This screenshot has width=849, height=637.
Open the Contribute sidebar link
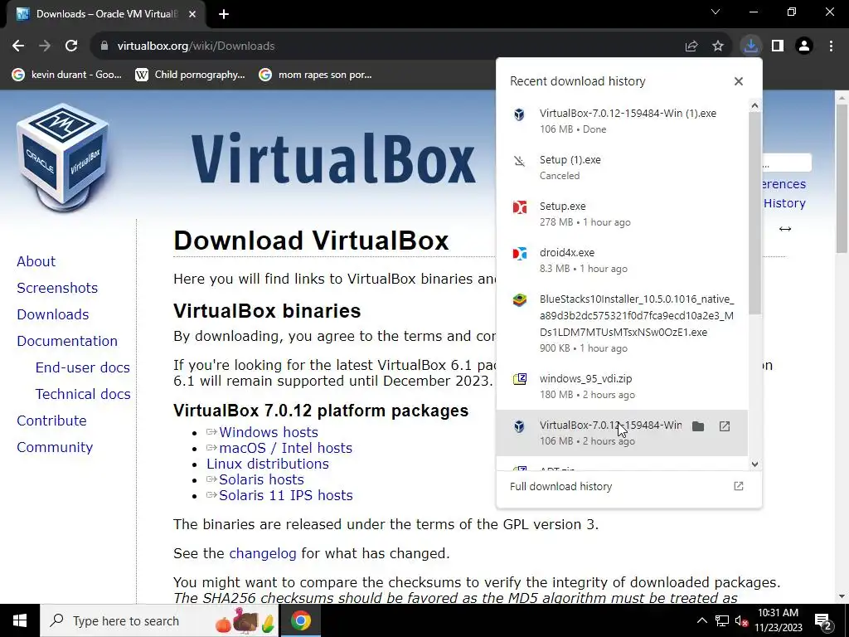[x=51, y=421]
